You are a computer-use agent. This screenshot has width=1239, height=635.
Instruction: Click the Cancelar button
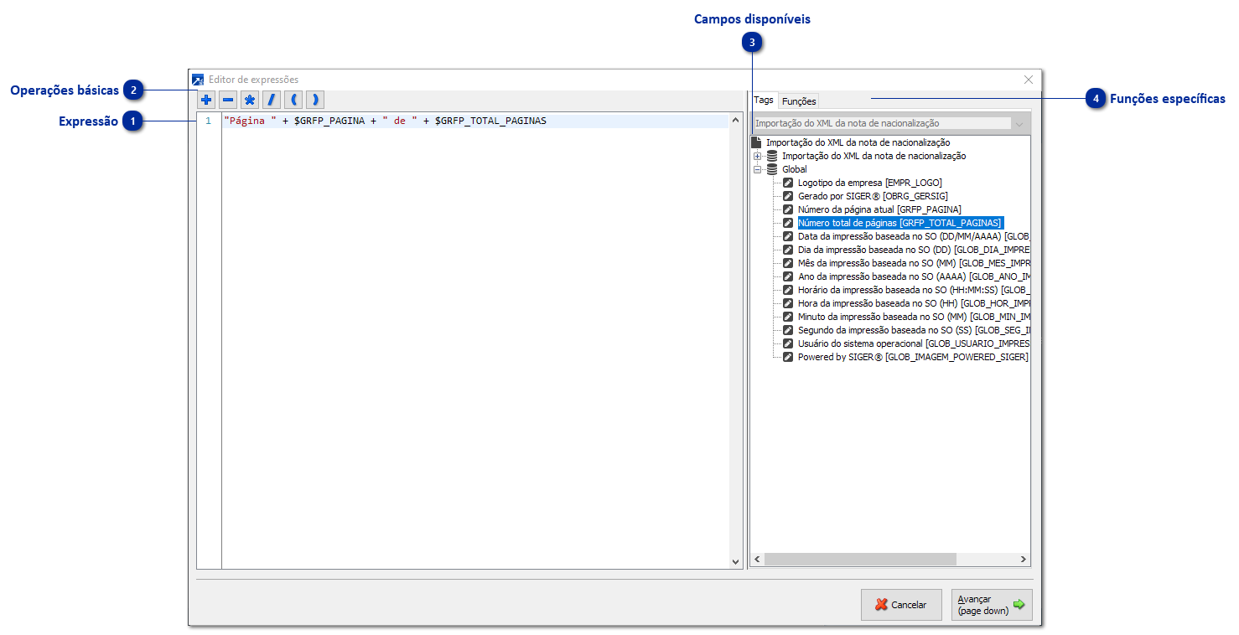coord(901,605)
